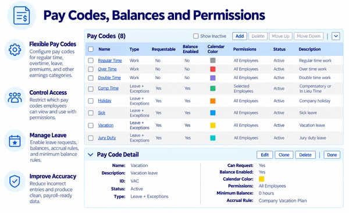The height and width of the screenshot is (213, 349).
Task: Click the Manage Leave calendar icon
Action: point(15,141)
